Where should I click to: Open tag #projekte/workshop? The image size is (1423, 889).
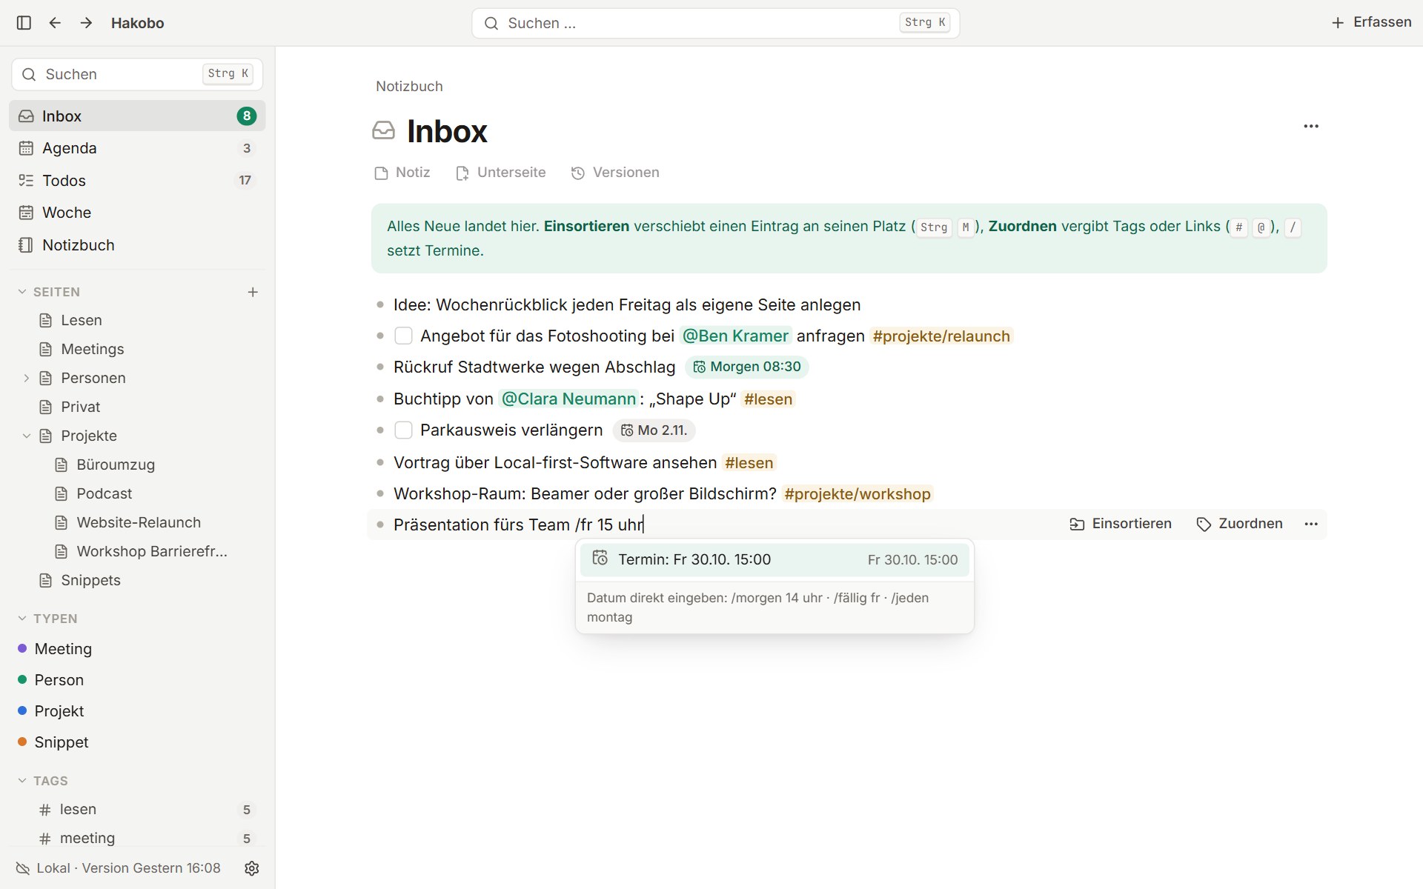click(858, 494)
